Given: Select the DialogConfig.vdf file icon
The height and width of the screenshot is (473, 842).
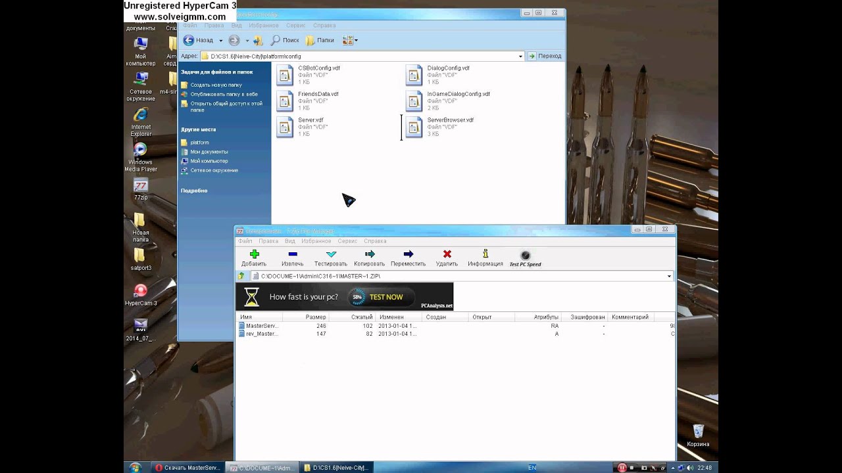Looking at the screenshot, I should pos(414,75).
